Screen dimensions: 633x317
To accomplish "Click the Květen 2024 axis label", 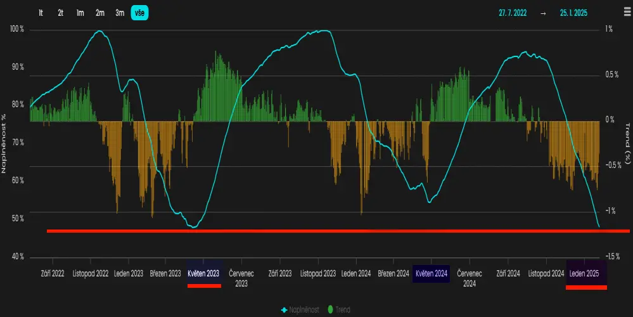I will pos(432,274).
